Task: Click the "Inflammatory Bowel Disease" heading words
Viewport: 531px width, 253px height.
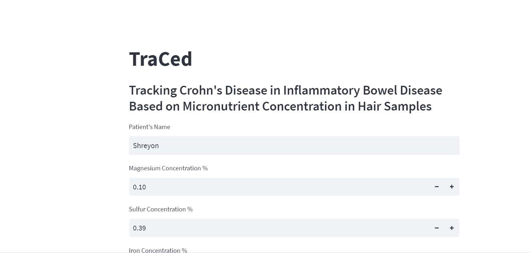Action: 363,90
